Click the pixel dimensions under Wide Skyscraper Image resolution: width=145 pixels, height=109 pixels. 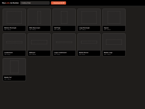click(x=32, y=30)
